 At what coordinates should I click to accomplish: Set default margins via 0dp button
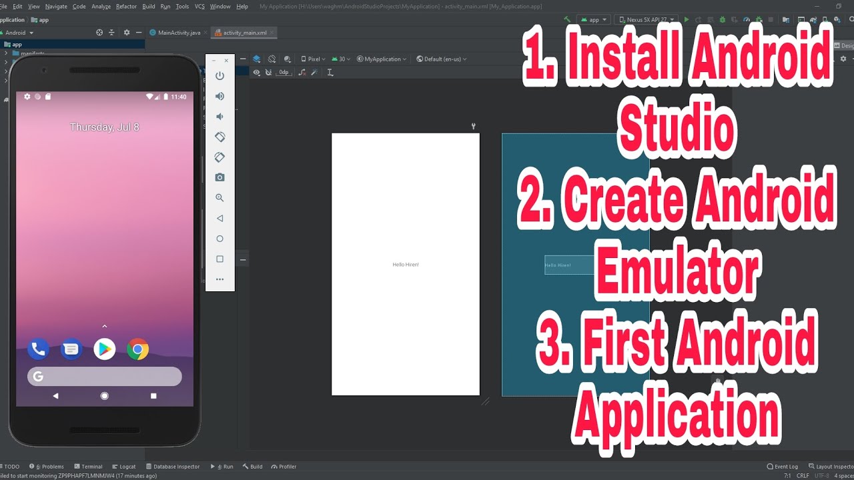(284, 72)
